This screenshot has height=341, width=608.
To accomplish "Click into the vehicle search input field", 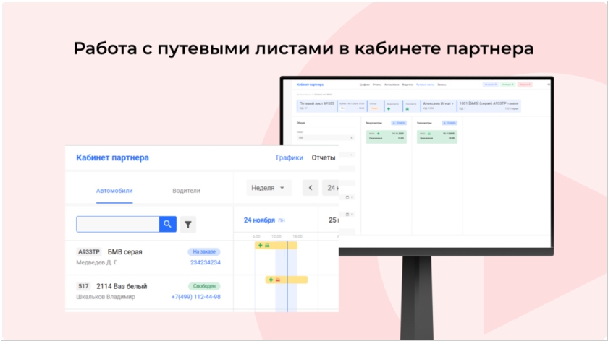I will coord(117,225).
